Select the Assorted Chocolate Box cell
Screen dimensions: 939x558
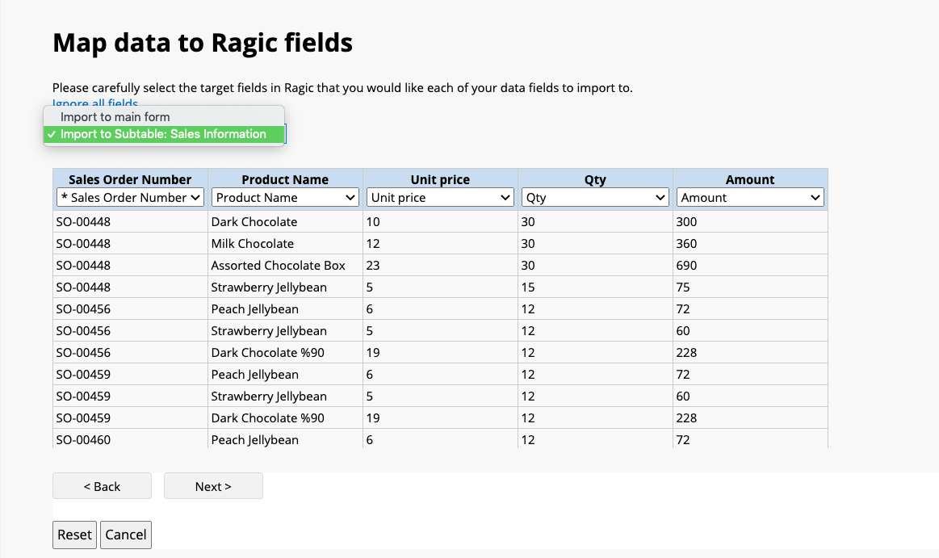click(x=285, y=265)
